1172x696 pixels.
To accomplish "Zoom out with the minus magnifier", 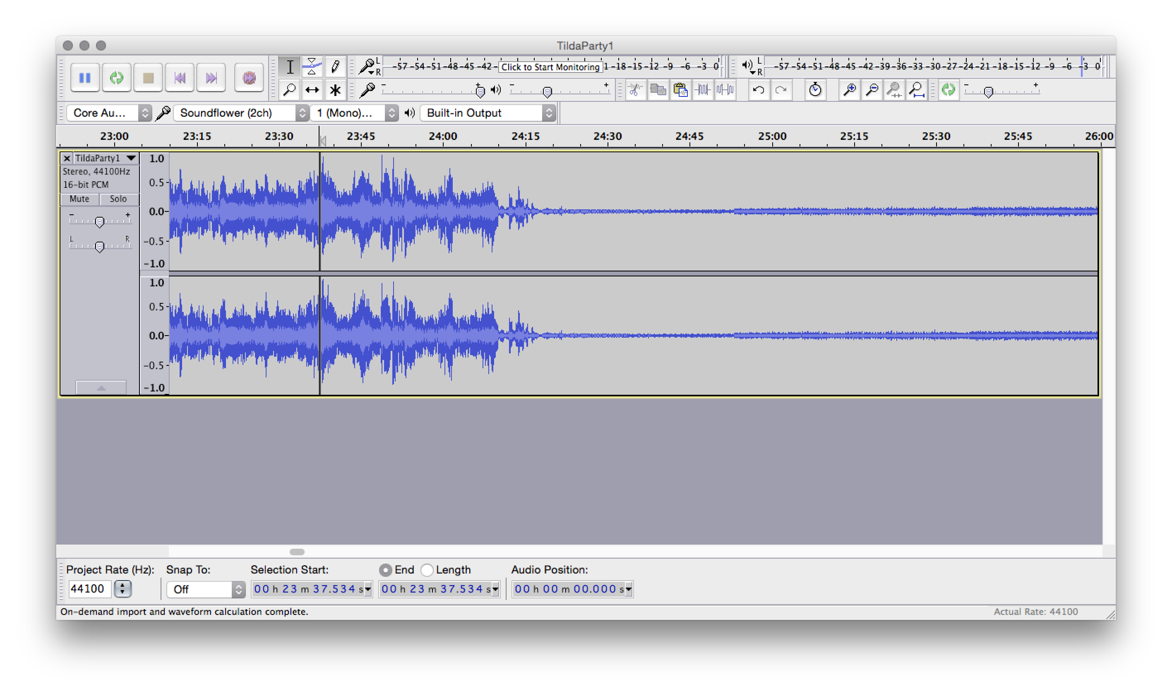I will [872, 89].
